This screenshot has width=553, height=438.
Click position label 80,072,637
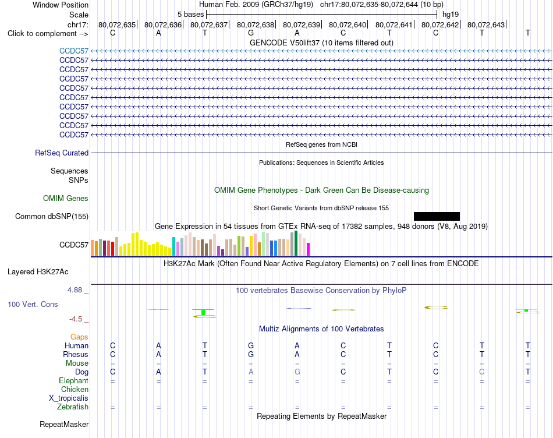coord(209,24)
